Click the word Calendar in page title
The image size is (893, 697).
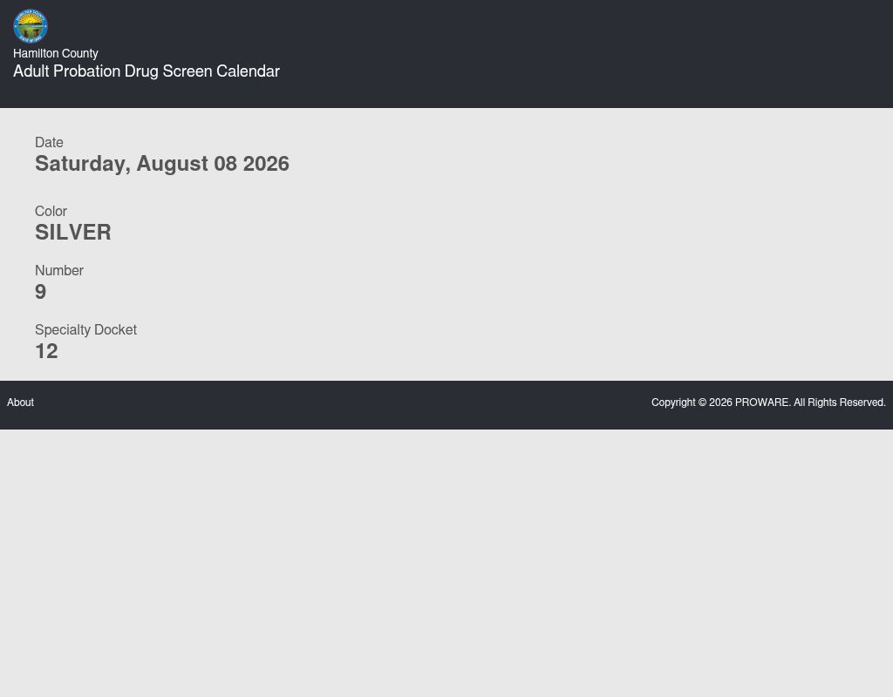point(248,71)
